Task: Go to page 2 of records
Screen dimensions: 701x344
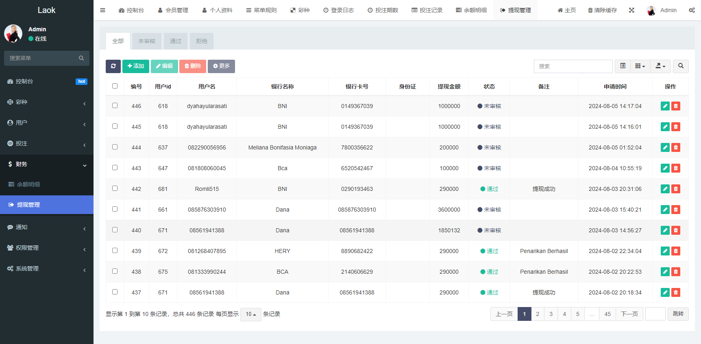Action: point(538,314)
